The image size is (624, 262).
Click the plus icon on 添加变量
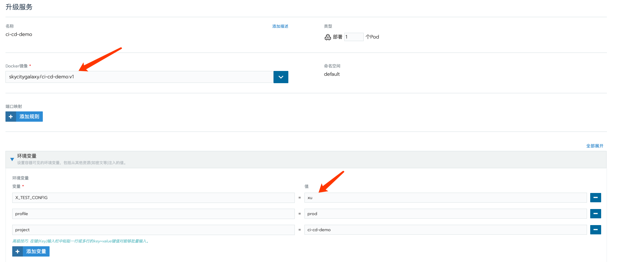[x=17, y=251]
